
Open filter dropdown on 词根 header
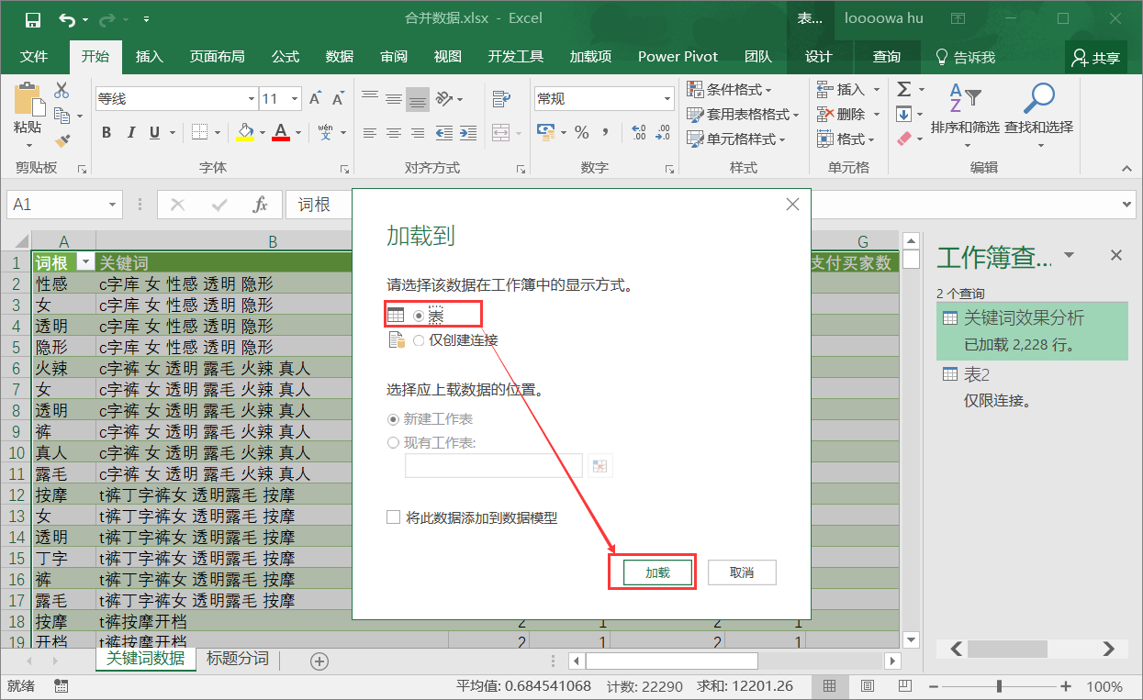85,262
